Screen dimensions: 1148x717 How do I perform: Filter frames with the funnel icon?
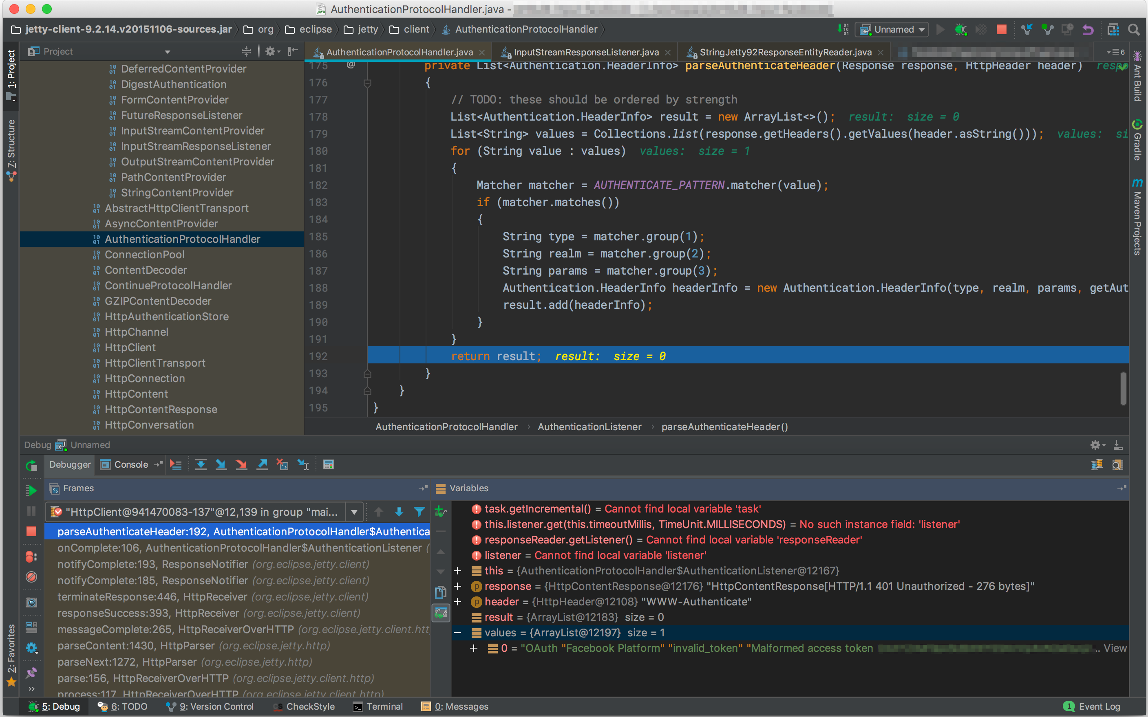419,512
